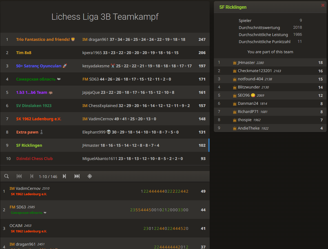This screenshot has height=249, width=328.
Task: Jump to the first standings page
Action: point(19,176)
